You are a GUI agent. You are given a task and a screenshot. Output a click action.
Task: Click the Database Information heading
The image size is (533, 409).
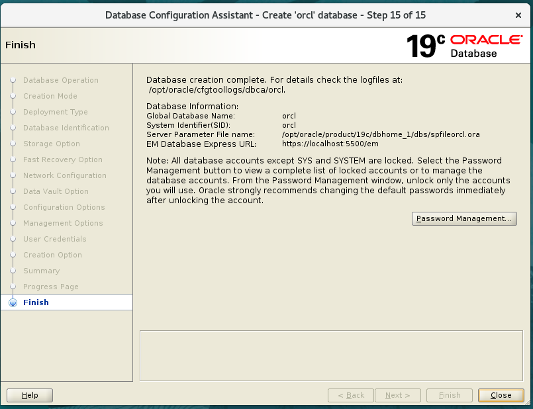(x=193, y=107)
